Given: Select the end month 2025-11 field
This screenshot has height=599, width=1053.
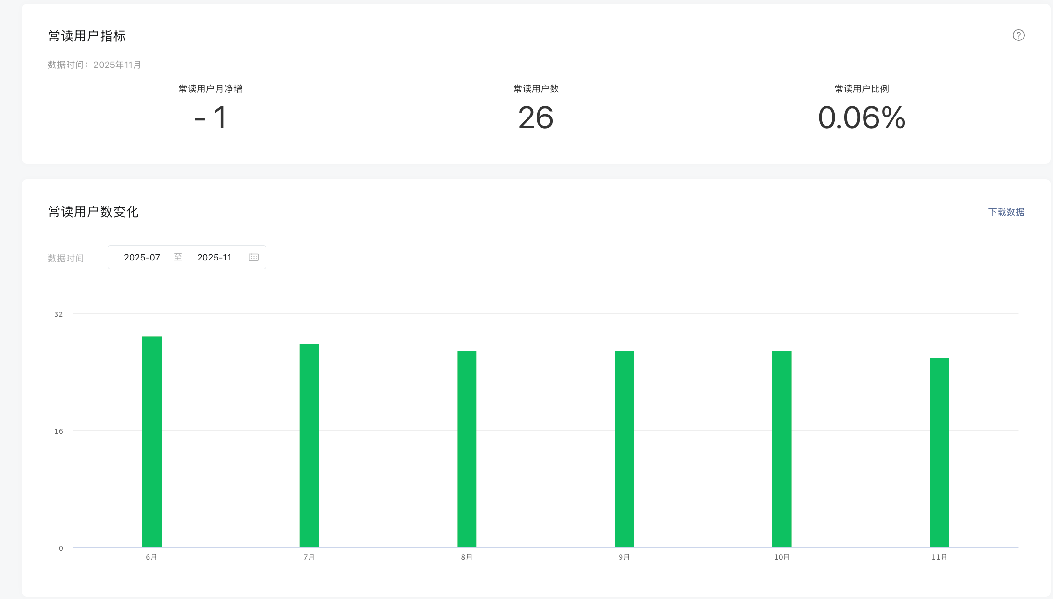Looking at the screenshot, I should [214, 258].
